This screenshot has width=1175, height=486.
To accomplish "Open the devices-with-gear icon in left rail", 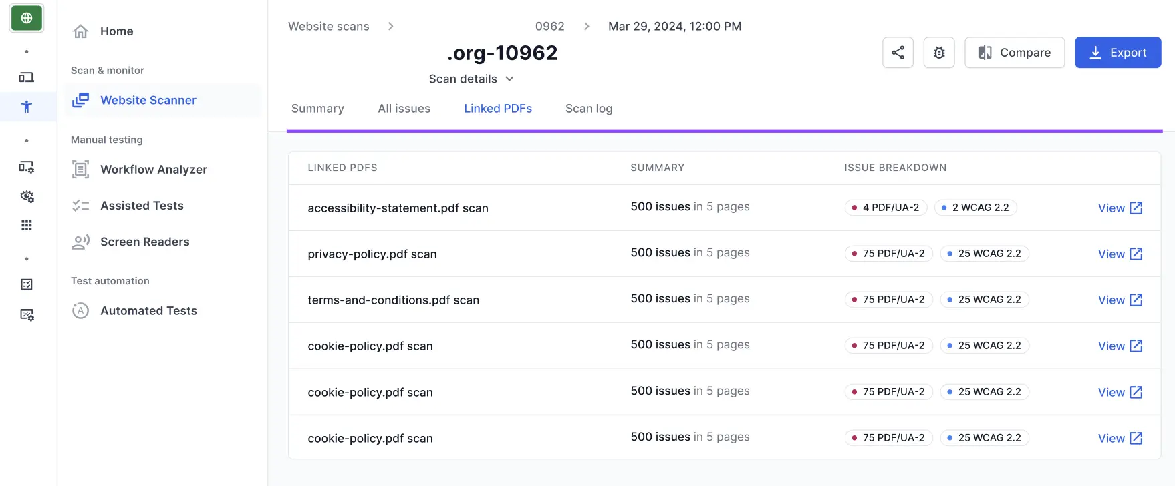I will 27,167.
